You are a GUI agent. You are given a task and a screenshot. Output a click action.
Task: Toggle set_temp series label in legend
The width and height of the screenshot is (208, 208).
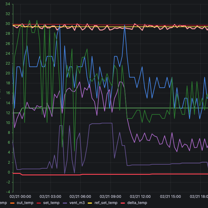[51, 203]
